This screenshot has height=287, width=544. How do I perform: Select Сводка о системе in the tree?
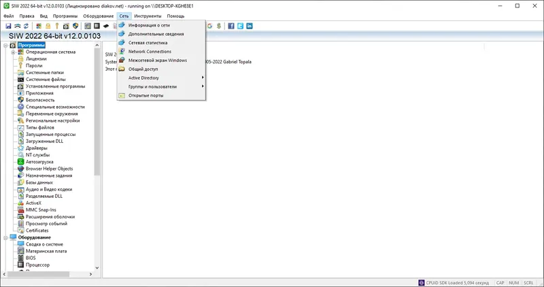click(44, 244)
